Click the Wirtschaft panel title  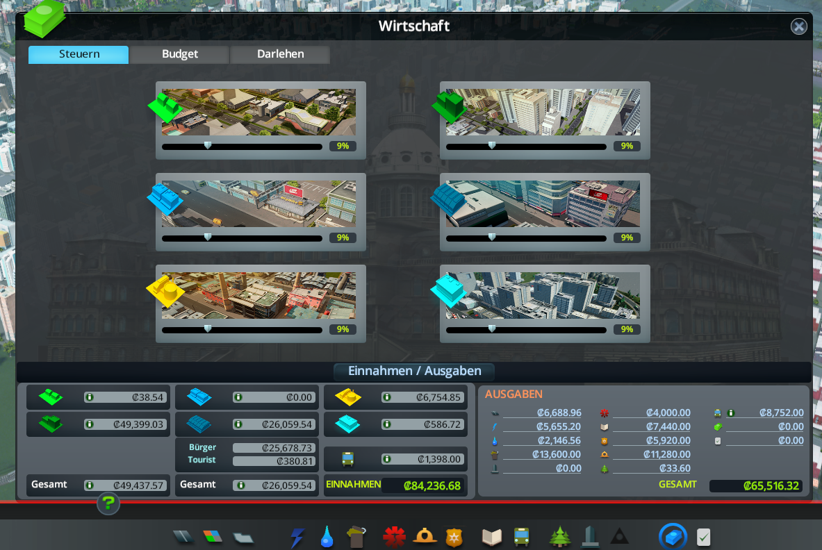pos(413,26)
